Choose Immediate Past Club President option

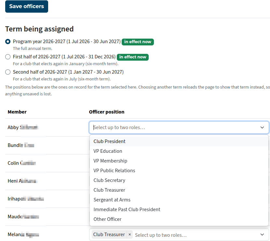[x=179, y=210]
